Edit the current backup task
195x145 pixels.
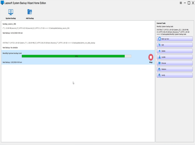(x=175, y=45)
